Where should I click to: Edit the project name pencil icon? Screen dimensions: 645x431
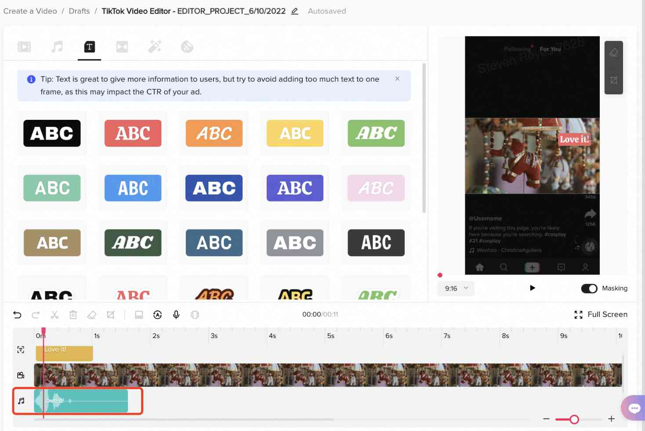tap(295, 11)
